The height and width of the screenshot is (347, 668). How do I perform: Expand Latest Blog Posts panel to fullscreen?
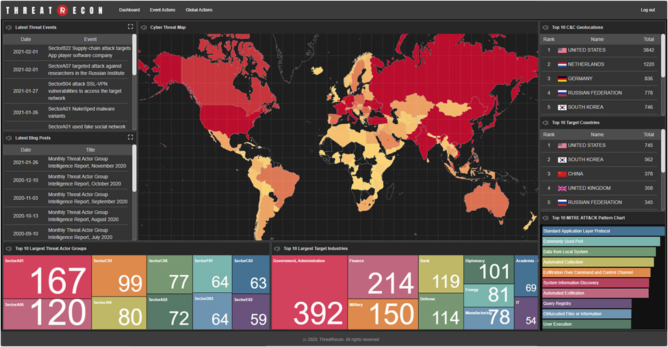point(130,137)
